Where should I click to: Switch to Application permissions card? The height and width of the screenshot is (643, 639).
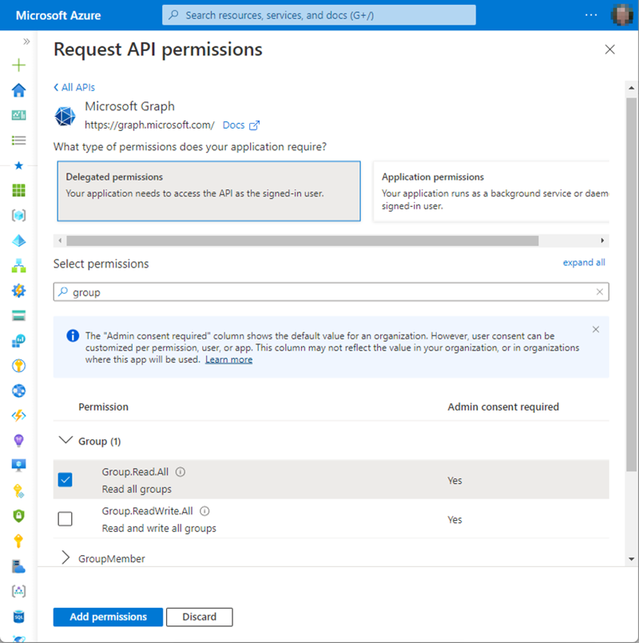tap(490, 190)
